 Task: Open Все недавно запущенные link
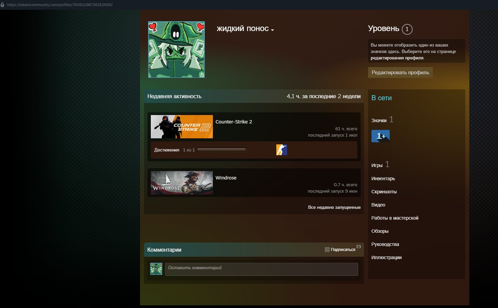[x=334, y=207]
